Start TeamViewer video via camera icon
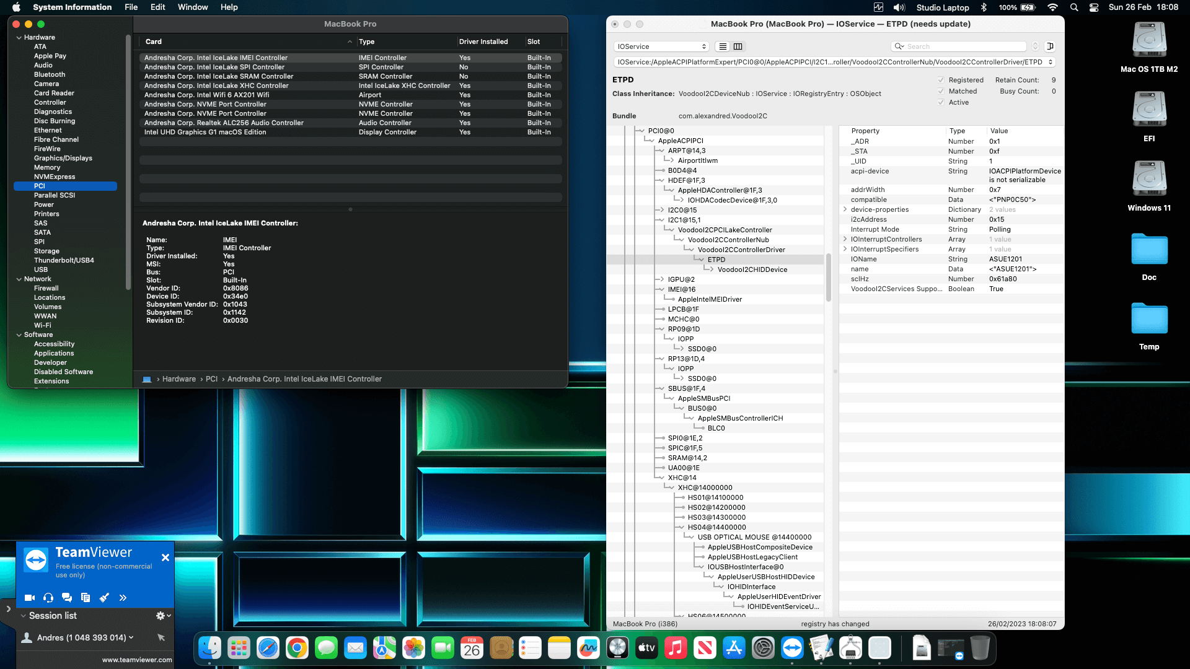The width and height of the screenshot is (1190, 669). (29, 598)
